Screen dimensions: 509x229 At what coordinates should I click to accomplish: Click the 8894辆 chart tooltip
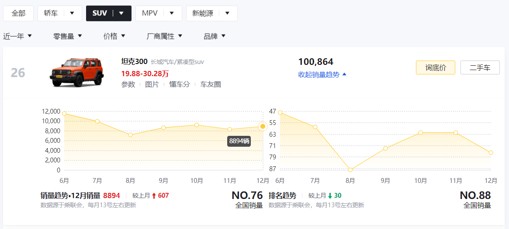point(239,141)
